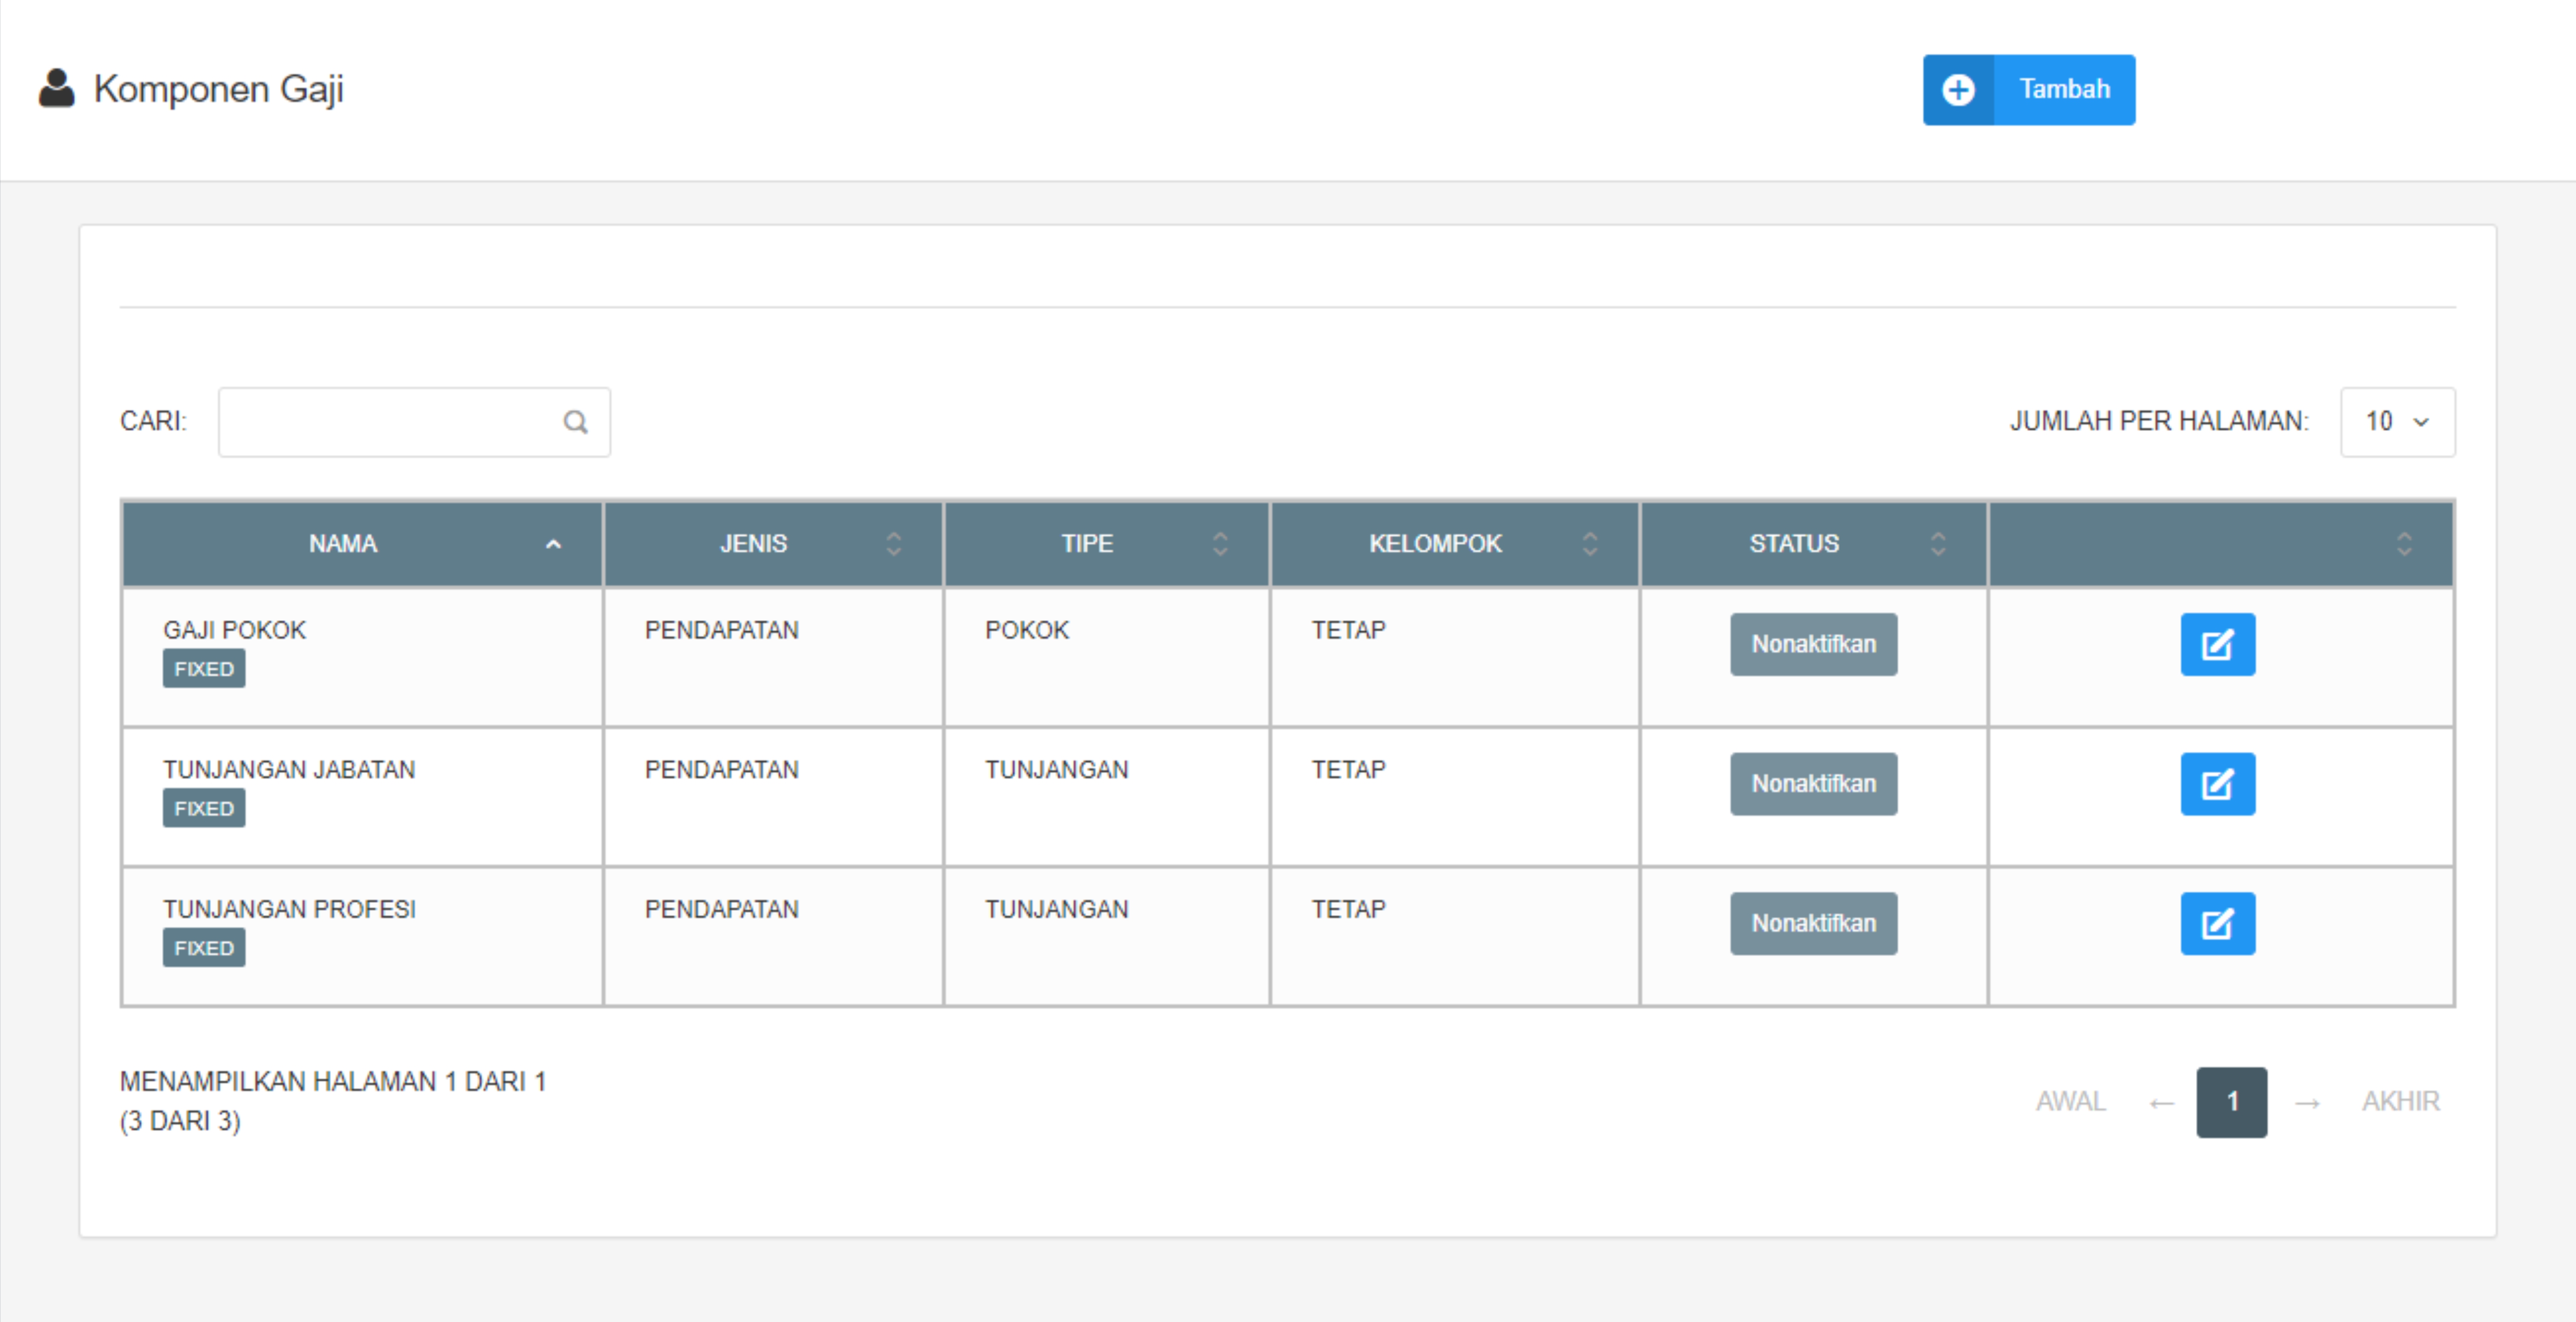The image size is (2576, 1322).
Task: Deactivate GAJI POKOK with Nonaktifkan
Action: (x=1813, y=644)
